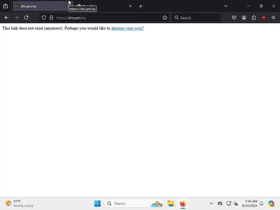This screenshot has width=280, height=210.
Task: Expand the list all tabs chevron
Action: click(226, 6)
